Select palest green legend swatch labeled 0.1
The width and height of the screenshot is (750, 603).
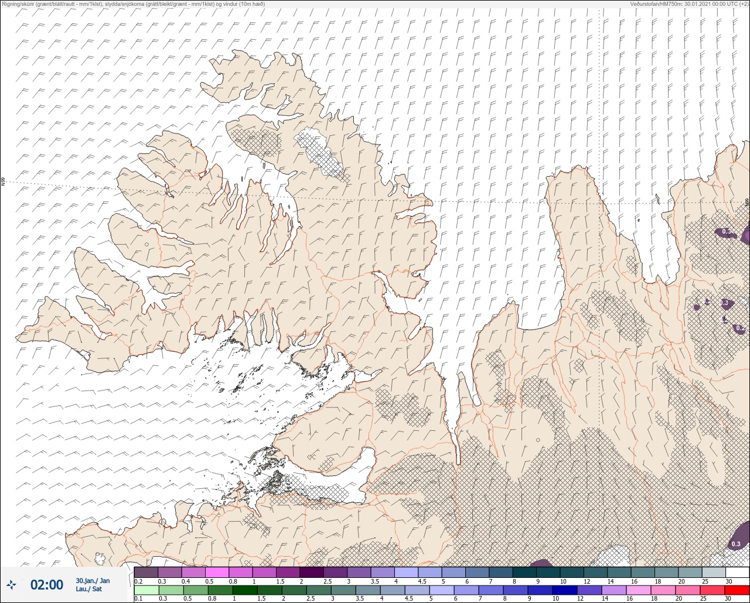click(x=146, y=590)
